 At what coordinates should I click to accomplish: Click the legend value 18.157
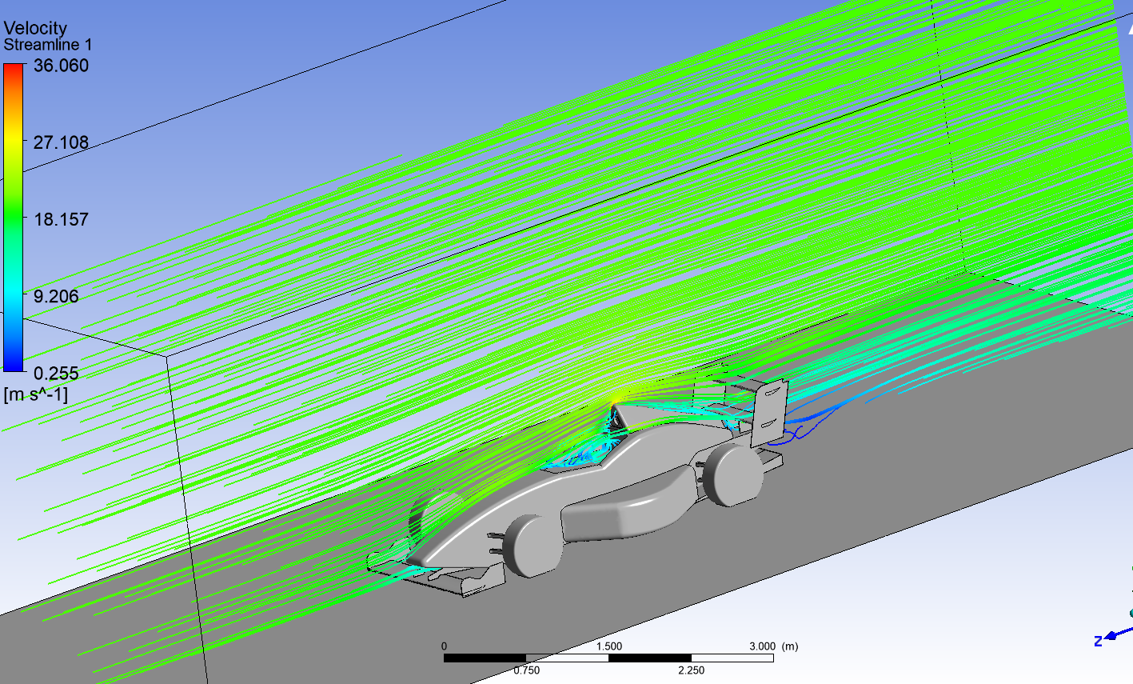(61, 219)
